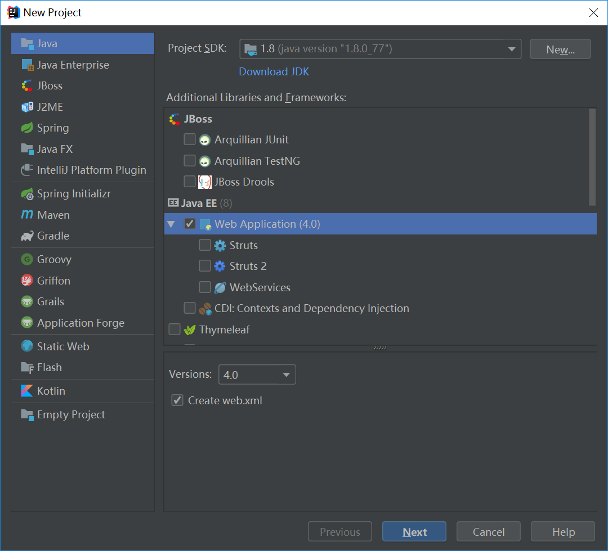This screenshot has height=551, width=608.
Task: Click the Thymeleaf leaf icon
Action: point(190,330)
